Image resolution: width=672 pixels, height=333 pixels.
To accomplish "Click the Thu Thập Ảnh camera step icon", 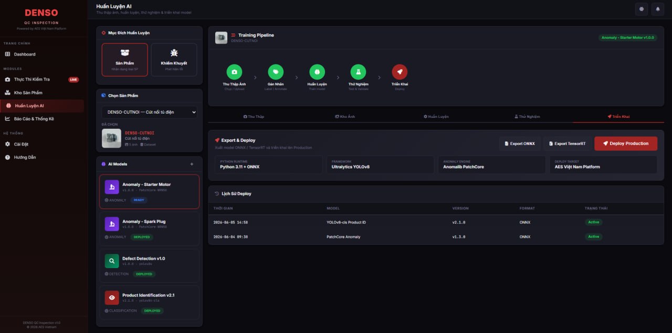I will tap(234, 72).
